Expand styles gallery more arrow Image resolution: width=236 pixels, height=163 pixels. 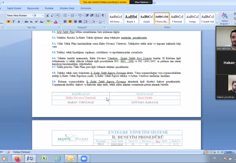[217, 23]
